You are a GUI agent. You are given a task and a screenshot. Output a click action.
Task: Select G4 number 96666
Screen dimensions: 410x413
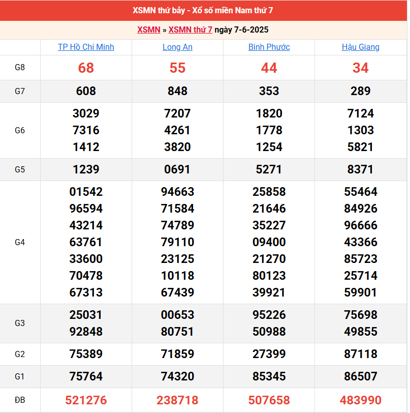tap(361, 225)
